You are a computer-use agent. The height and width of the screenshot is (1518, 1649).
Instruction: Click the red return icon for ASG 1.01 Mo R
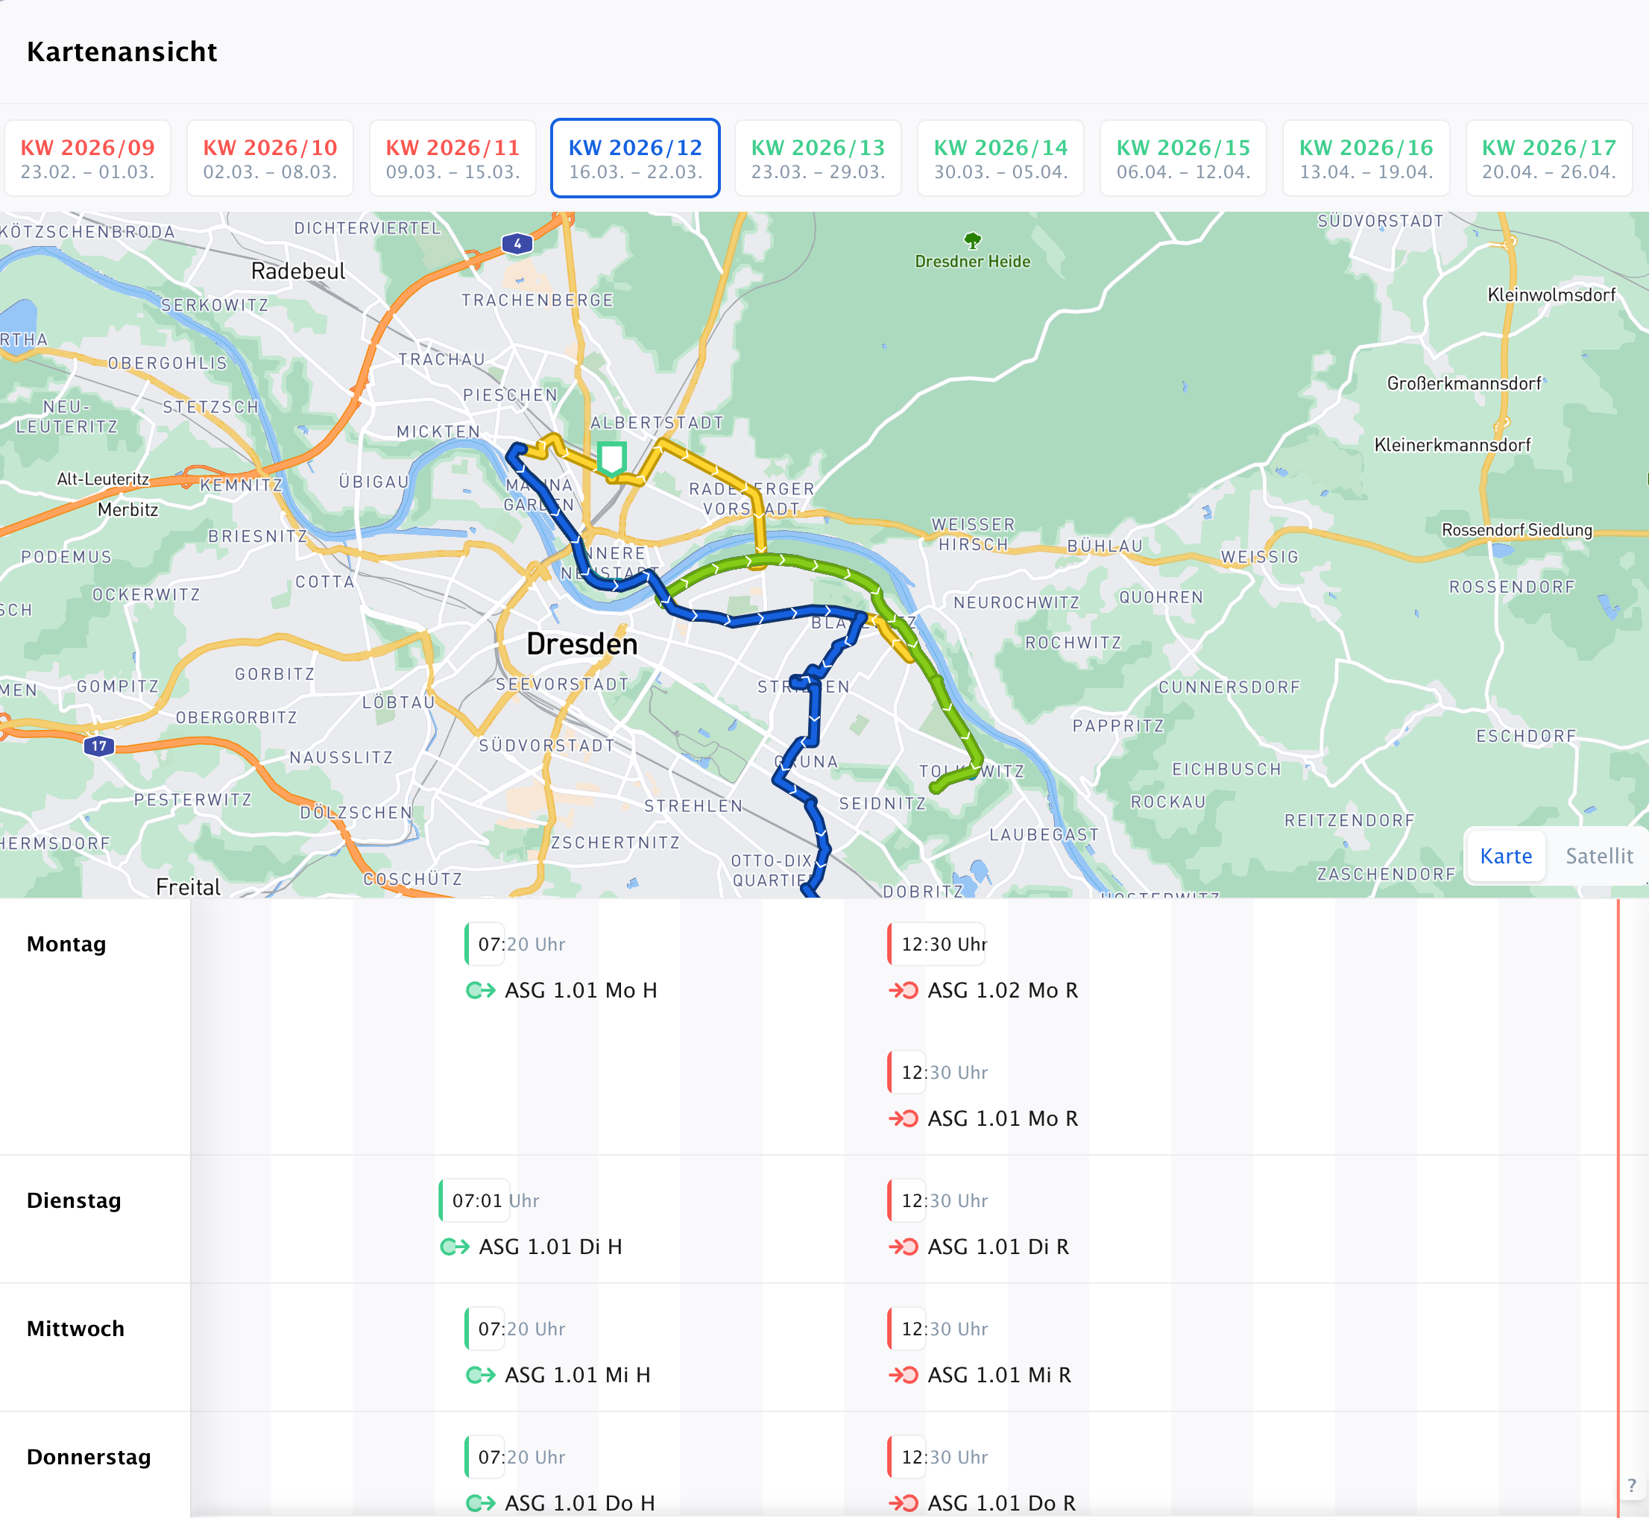pos(904,1118)
